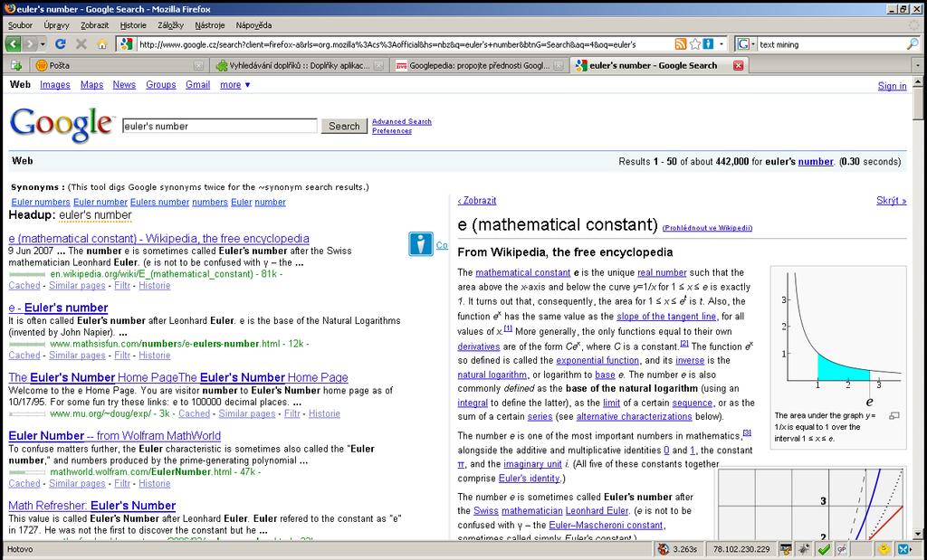Hide the Googlepedia panel via Skrýt
Image resolution: width=927 pixels, height=560 pixels.
pyautogui.click(x=892, y=201)
